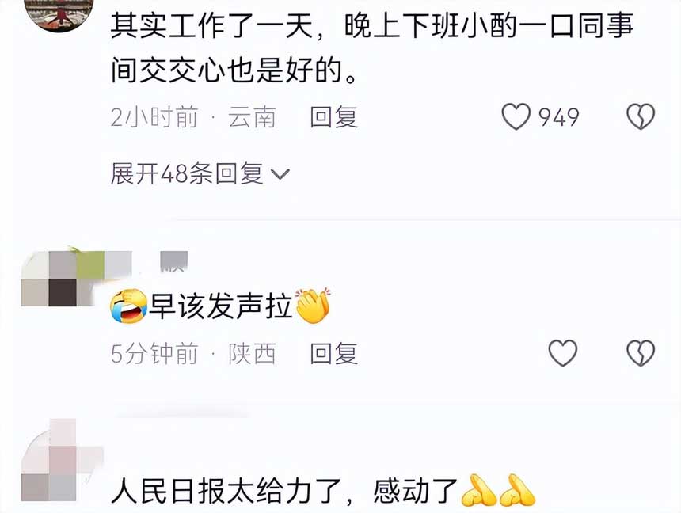The width and height of the screenshot is (681, 513).
Task: Dislike the Yunnan comment via broken heart
Action: pos(641,116)
